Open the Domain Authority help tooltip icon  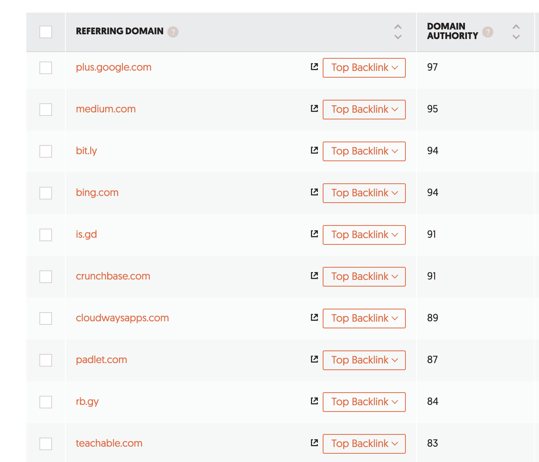point(487,32)
